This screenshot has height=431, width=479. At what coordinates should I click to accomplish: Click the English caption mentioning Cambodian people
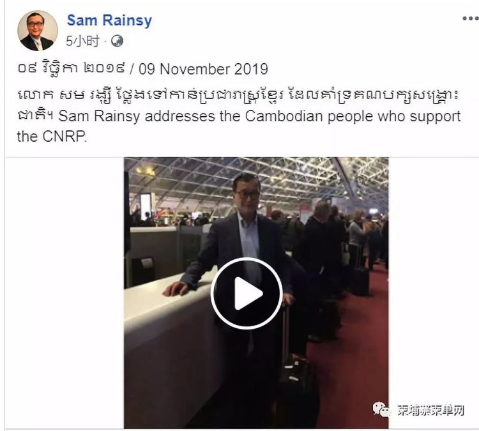tap(259, 116)
